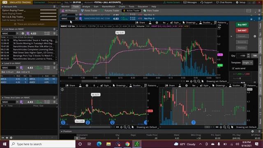Select the pan crosshair icon under main chart
The height and width of the screenshot is (148, 263).
click(191, 81)
